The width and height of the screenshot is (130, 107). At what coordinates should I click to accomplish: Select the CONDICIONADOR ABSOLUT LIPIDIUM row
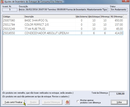click(63, 33)
